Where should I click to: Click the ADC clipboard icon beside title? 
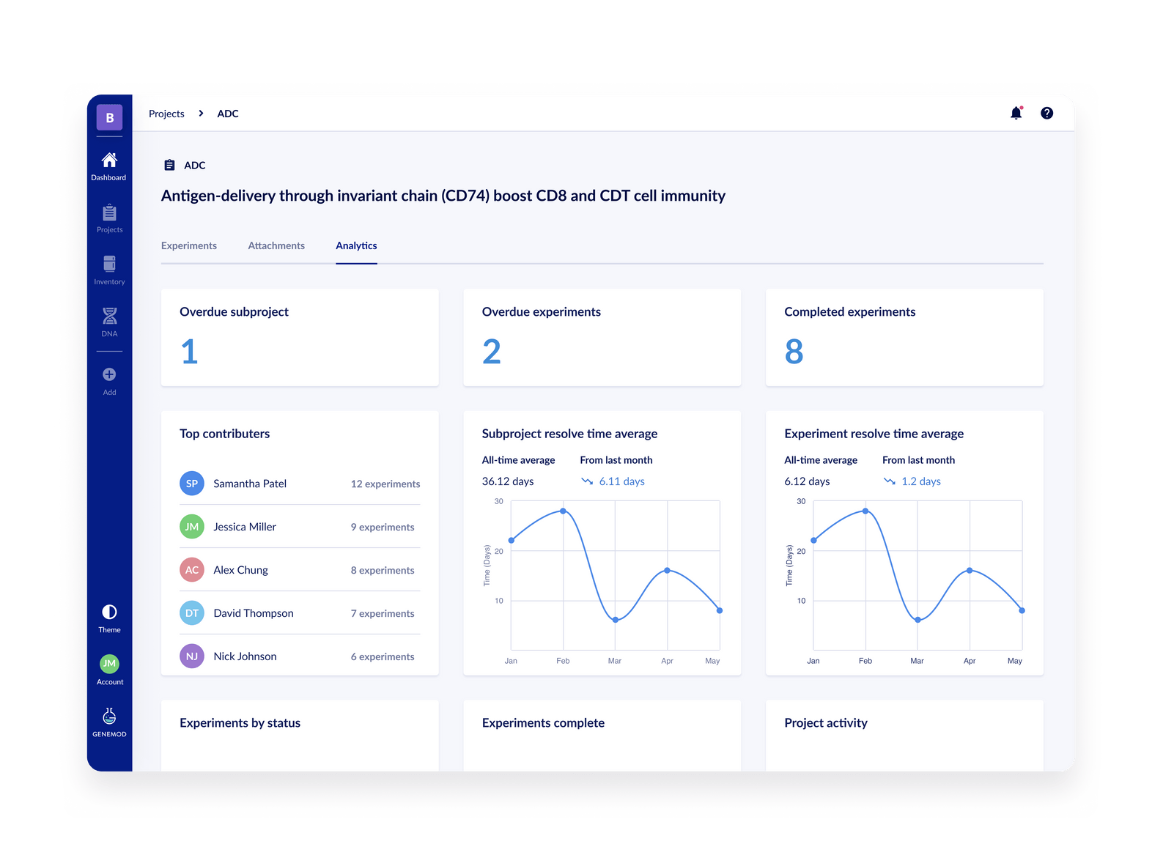pyautogui.click(x=169, y=165)
